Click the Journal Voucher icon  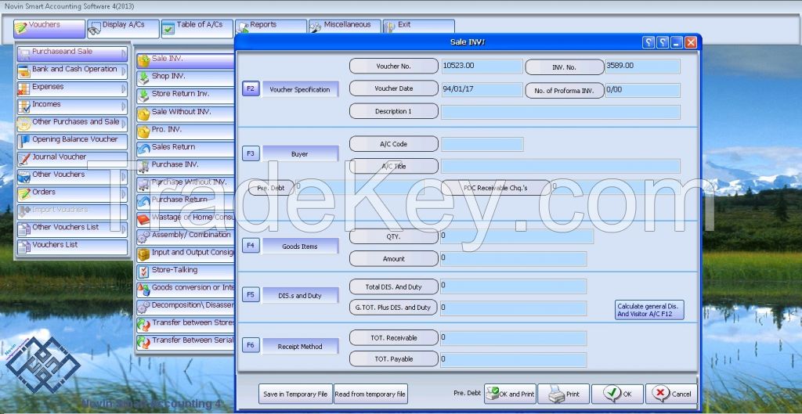[24, 158]
